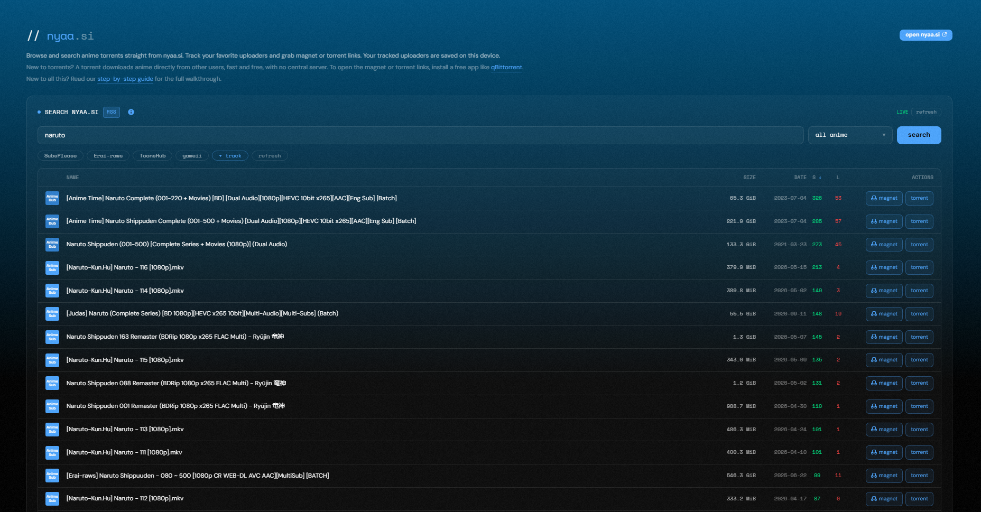Click Anime Dub icon for Anime Time Shippuden Complete

[52, 221]
